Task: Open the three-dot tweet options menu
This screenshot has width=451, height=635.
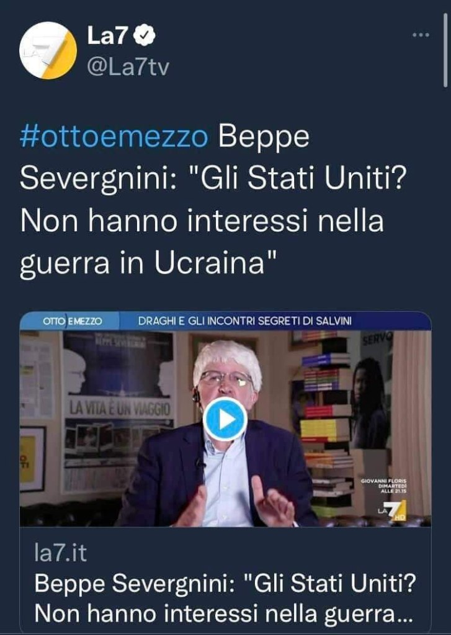Action: click(421, 35)
